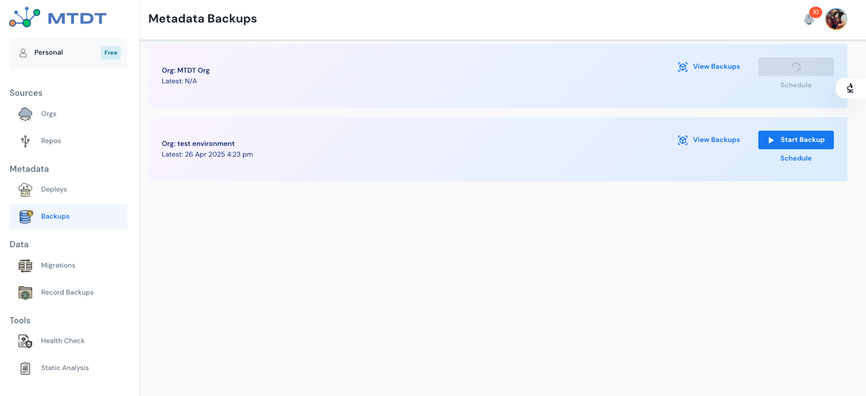Click Schedule under MTDT Org
This screenshot has height=396, width=866.
point(796,85)
